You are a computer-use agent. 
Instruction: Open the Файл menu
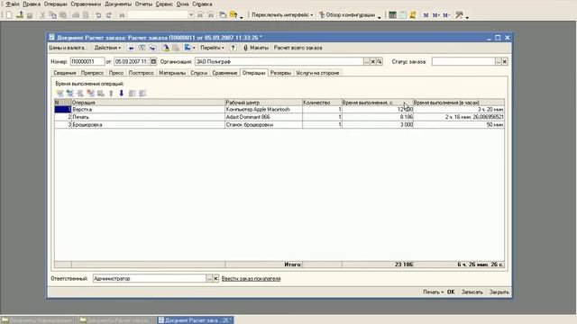13,4
